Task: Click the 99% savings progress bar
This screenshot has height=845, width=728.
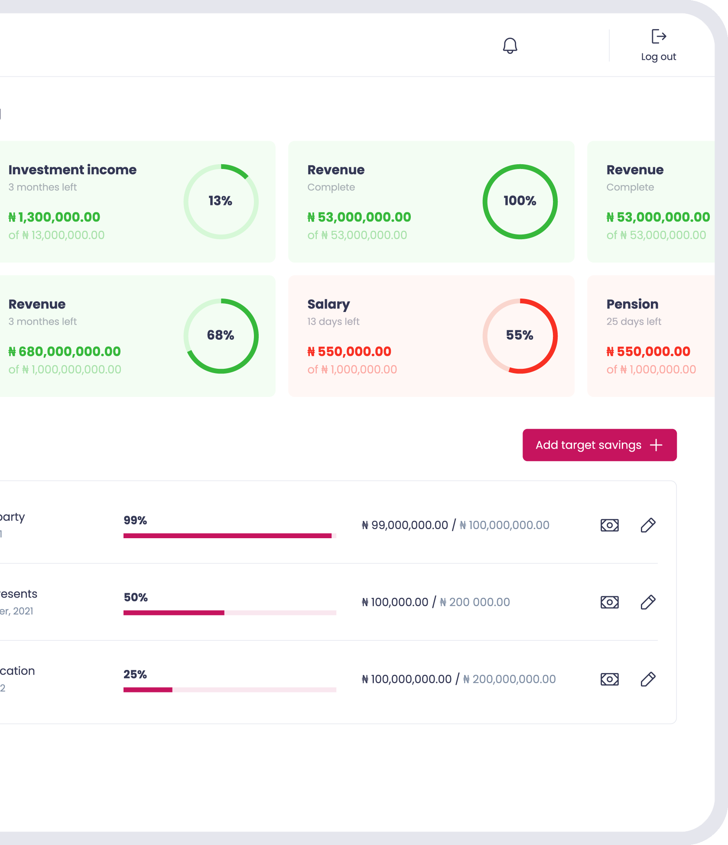Action: pyautogui.click(x=230, y=536)
